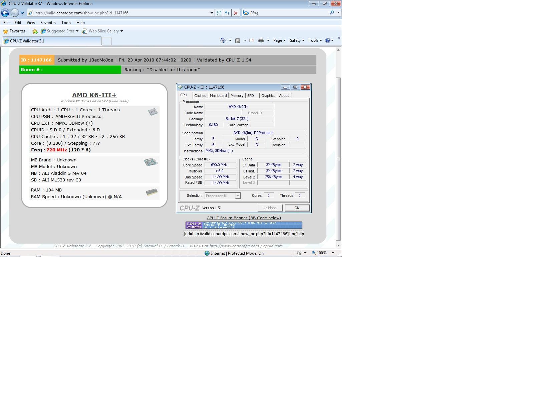Open the Processor #1 selection dropdown

click(223, 196)
